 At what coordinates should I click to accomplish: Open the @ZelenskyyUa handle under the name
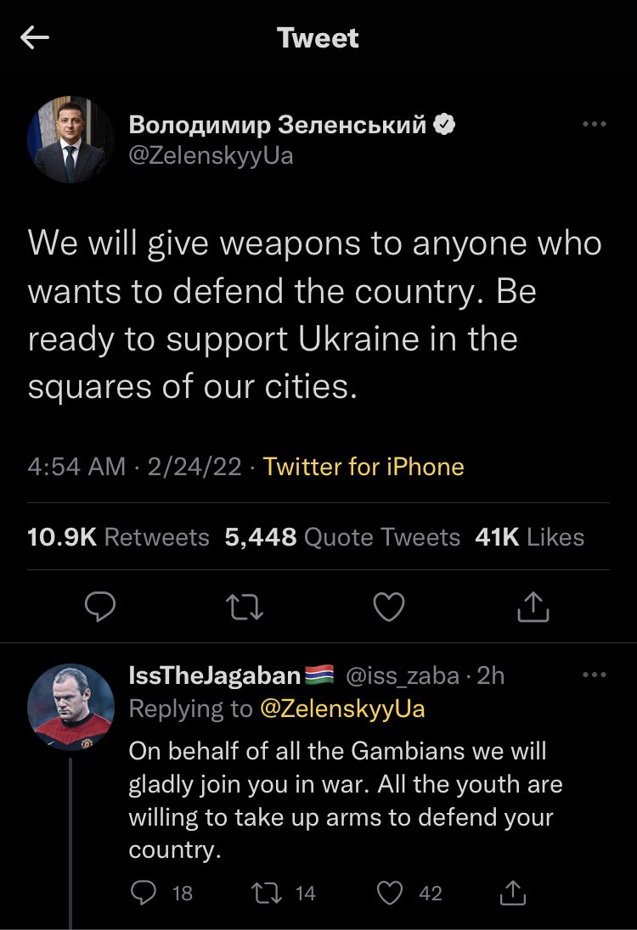(x=211, y=156)
